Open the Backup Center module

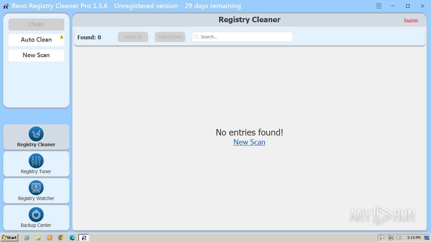click(36, 218)
